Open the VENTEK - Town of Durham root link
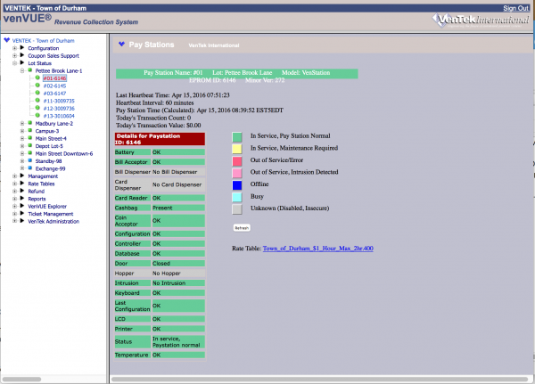Viewport: 535px width, 384px height. tap(44, 41)
